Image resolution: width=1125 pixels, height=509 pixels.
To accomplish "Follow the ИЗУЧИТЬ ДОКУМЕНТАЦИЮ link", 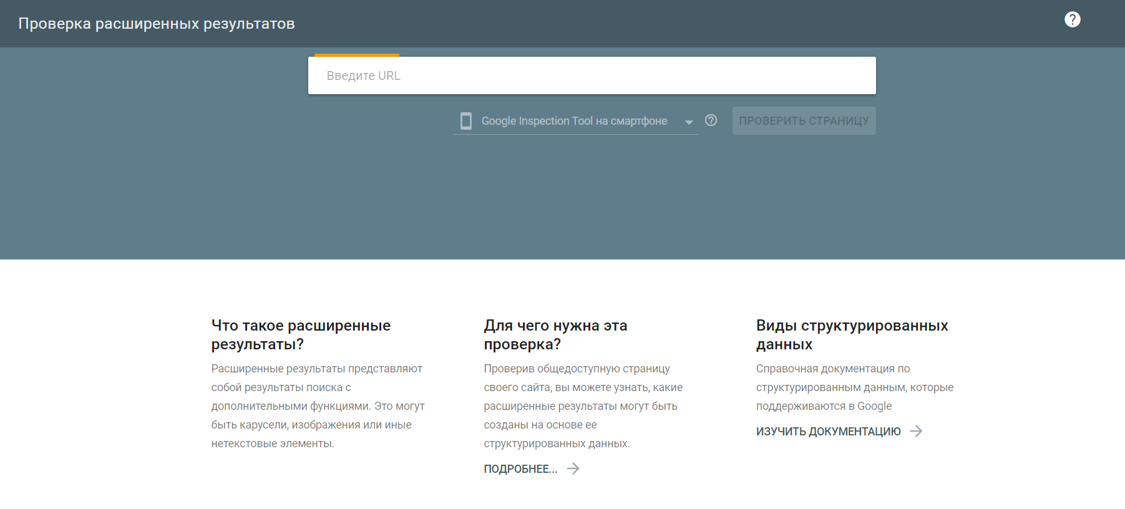I will pyautogui.click(x=828, y=432).
